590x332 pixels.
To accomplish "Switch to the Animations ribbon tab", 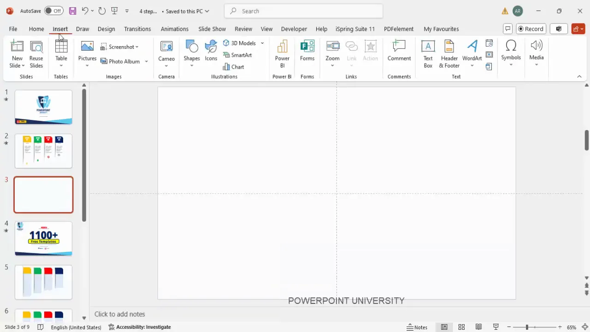I will [x=174, y=29].
